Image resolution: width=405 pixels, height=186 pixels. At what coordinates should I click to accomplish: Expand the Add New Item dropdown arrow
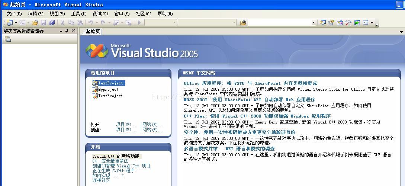pyautogui.click(x=28, y=23)
